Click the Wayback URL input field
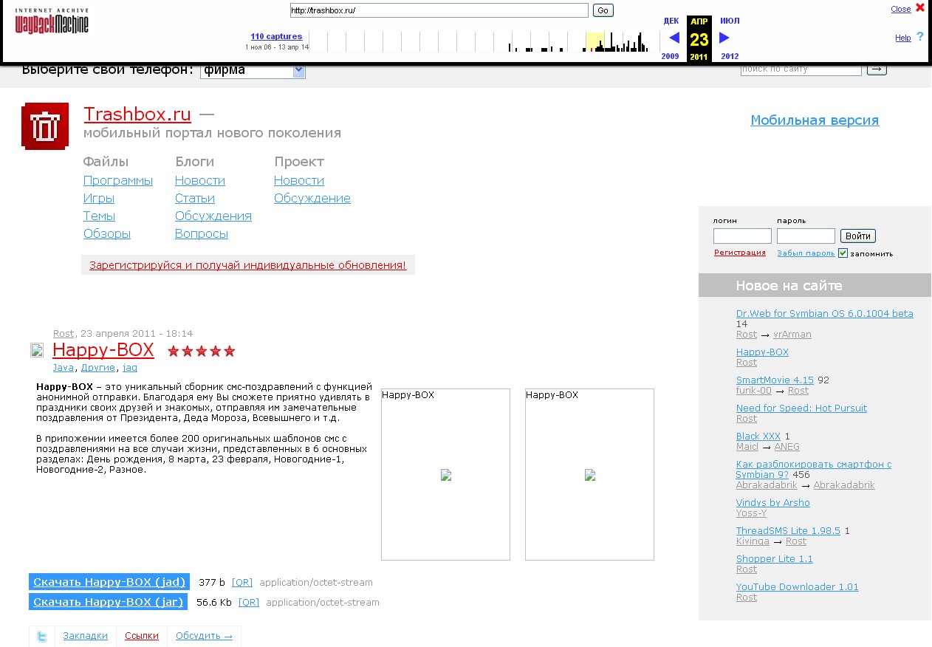Viewport: 932px width, 647px height. click(439, 10)
